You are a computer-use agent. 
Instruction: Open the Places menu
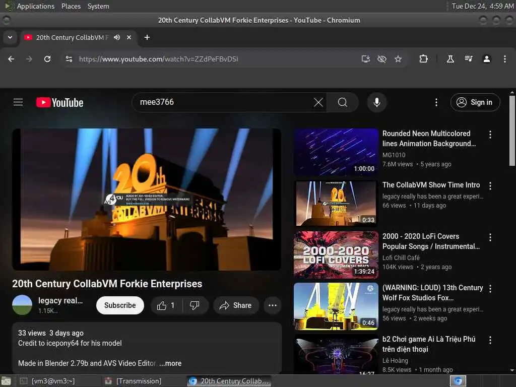[71, 6]
